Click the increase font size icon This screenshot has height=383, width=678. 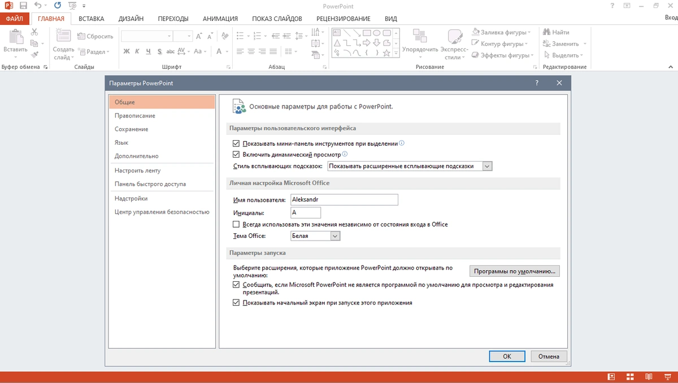point(198,36)
